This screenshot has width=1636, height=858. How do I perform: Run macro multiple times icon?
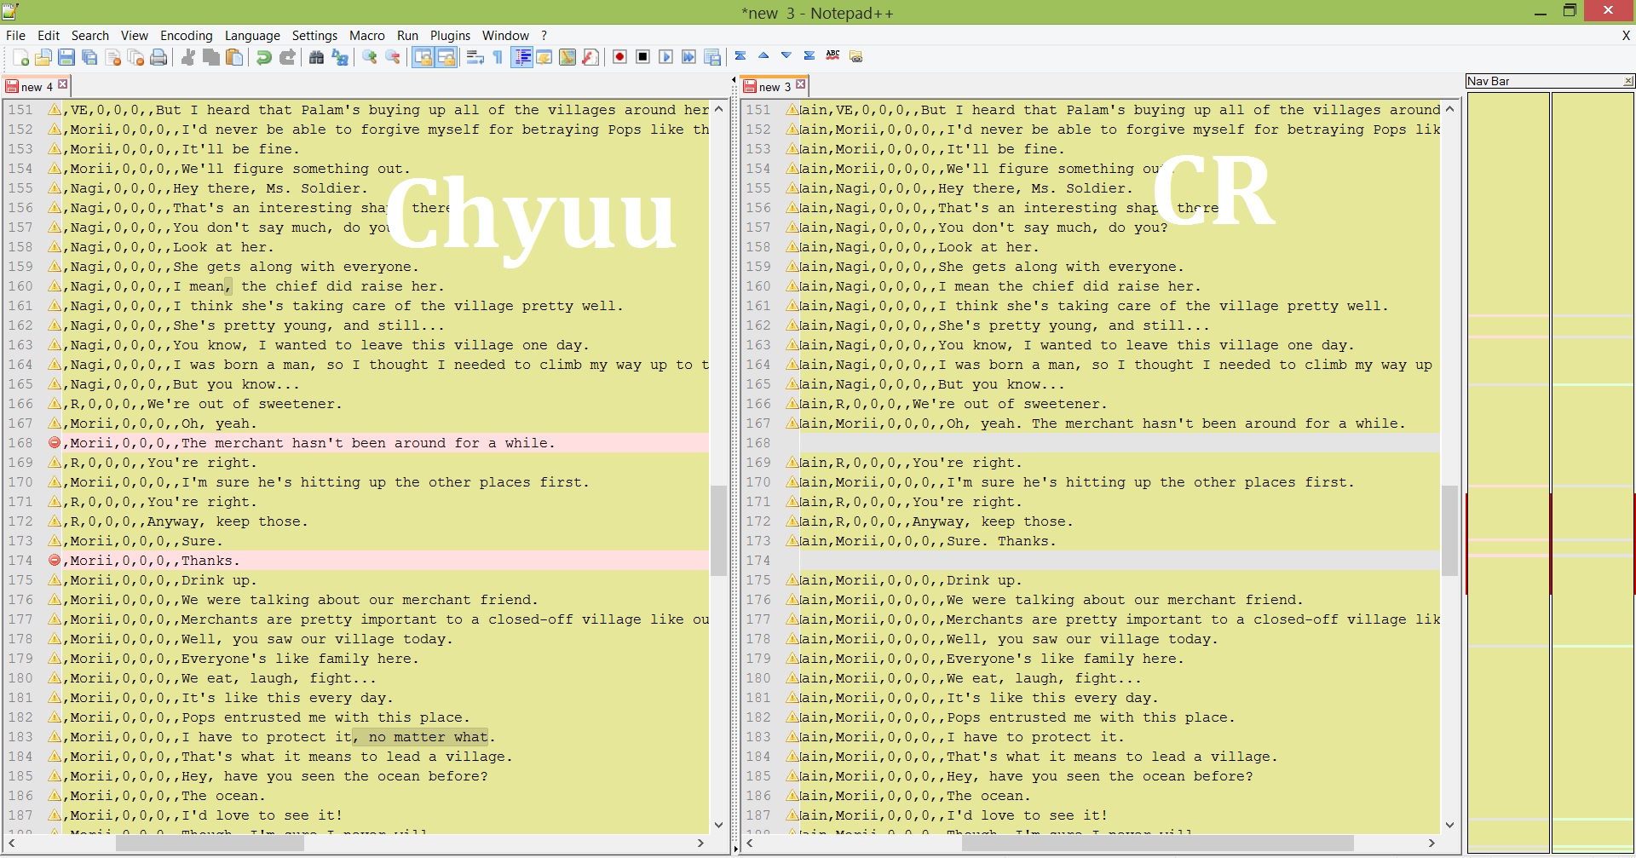(x=689, y=57)
